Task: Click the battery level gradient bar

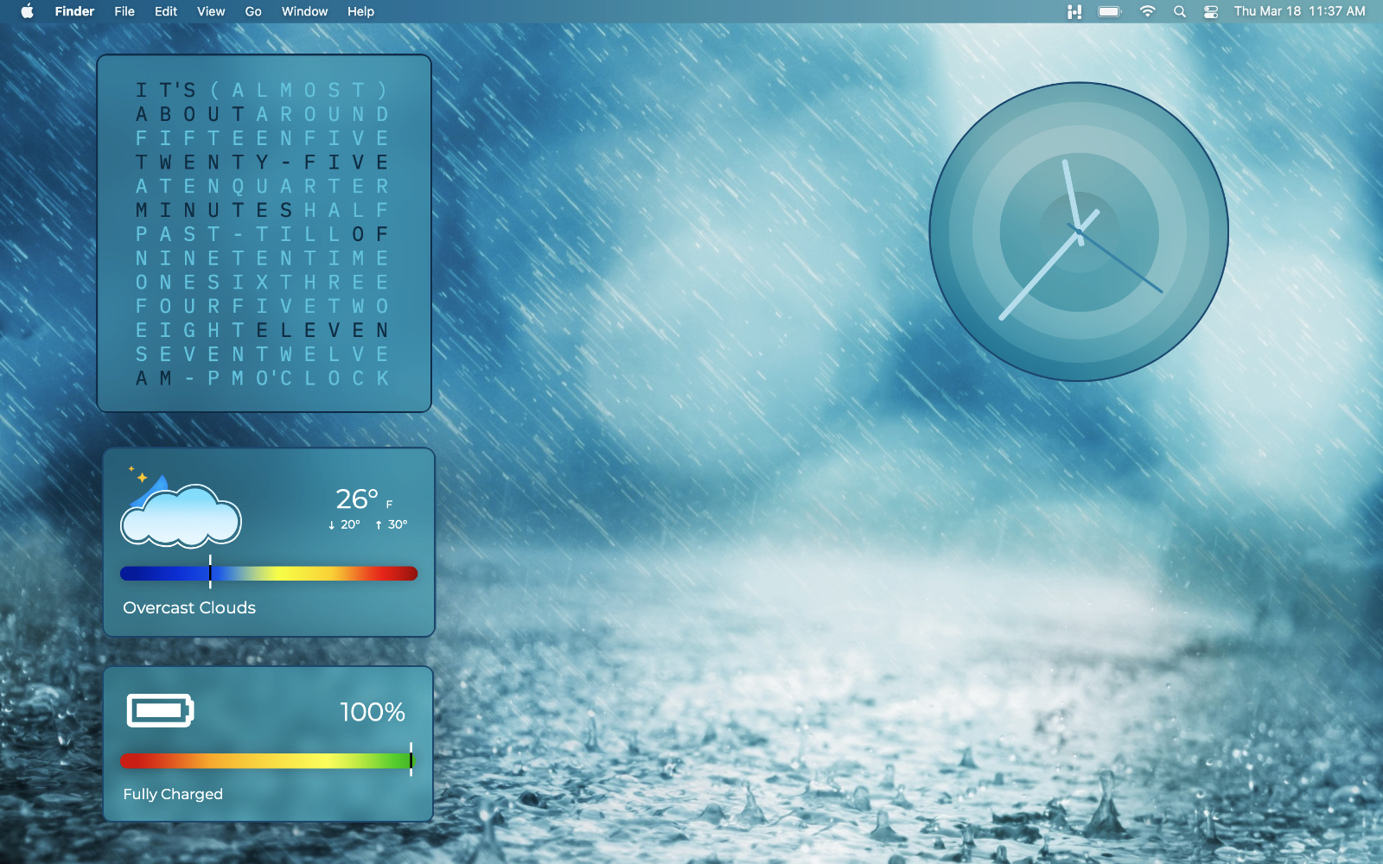Action: click(267, 760)
